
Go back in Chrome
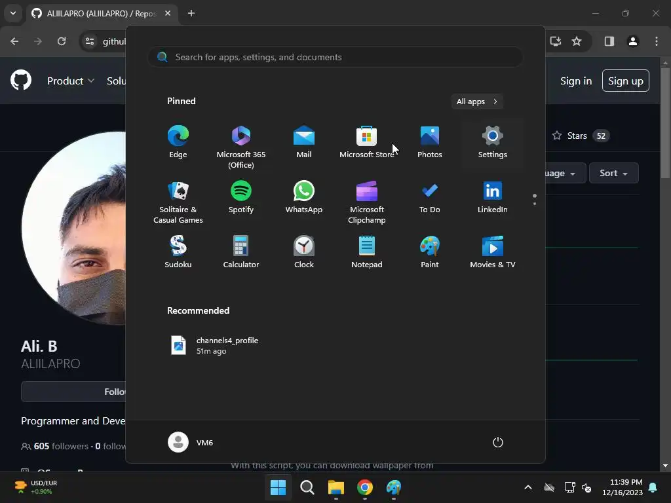tap(14, 41)
